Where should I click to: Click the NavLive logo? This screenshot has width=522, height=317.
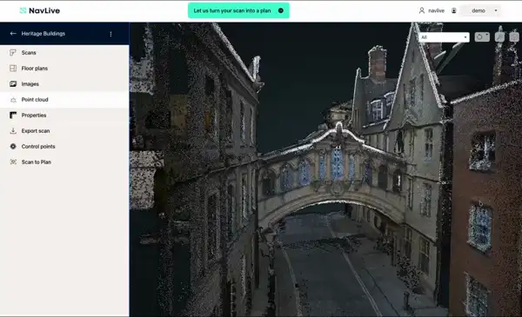(40, 10)
